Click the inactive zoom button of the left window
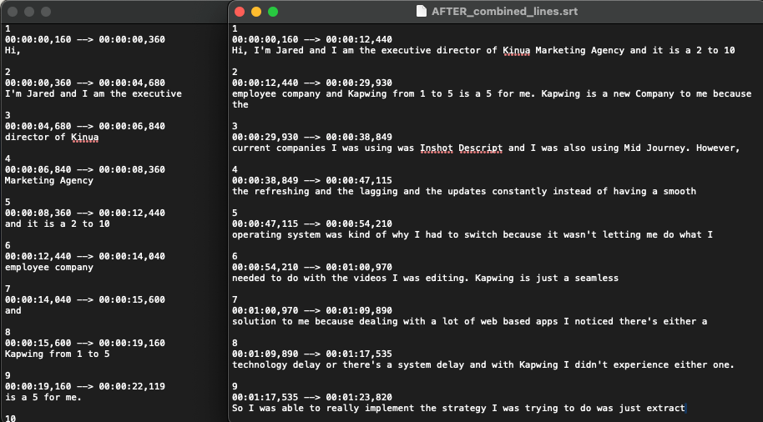 pos(46,12)
